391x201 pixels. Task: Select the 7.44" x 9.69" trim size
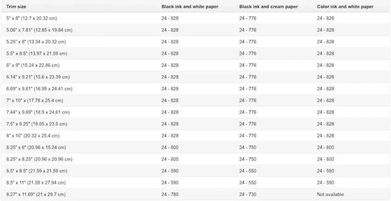tap(38, 112)
